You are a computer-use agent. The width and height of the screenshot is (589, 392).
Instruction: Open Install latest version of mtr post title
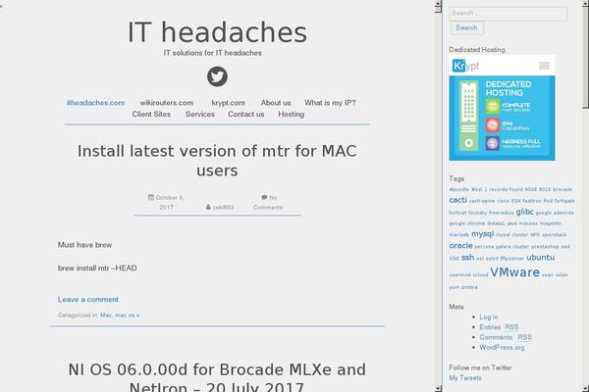click(217, 161)
